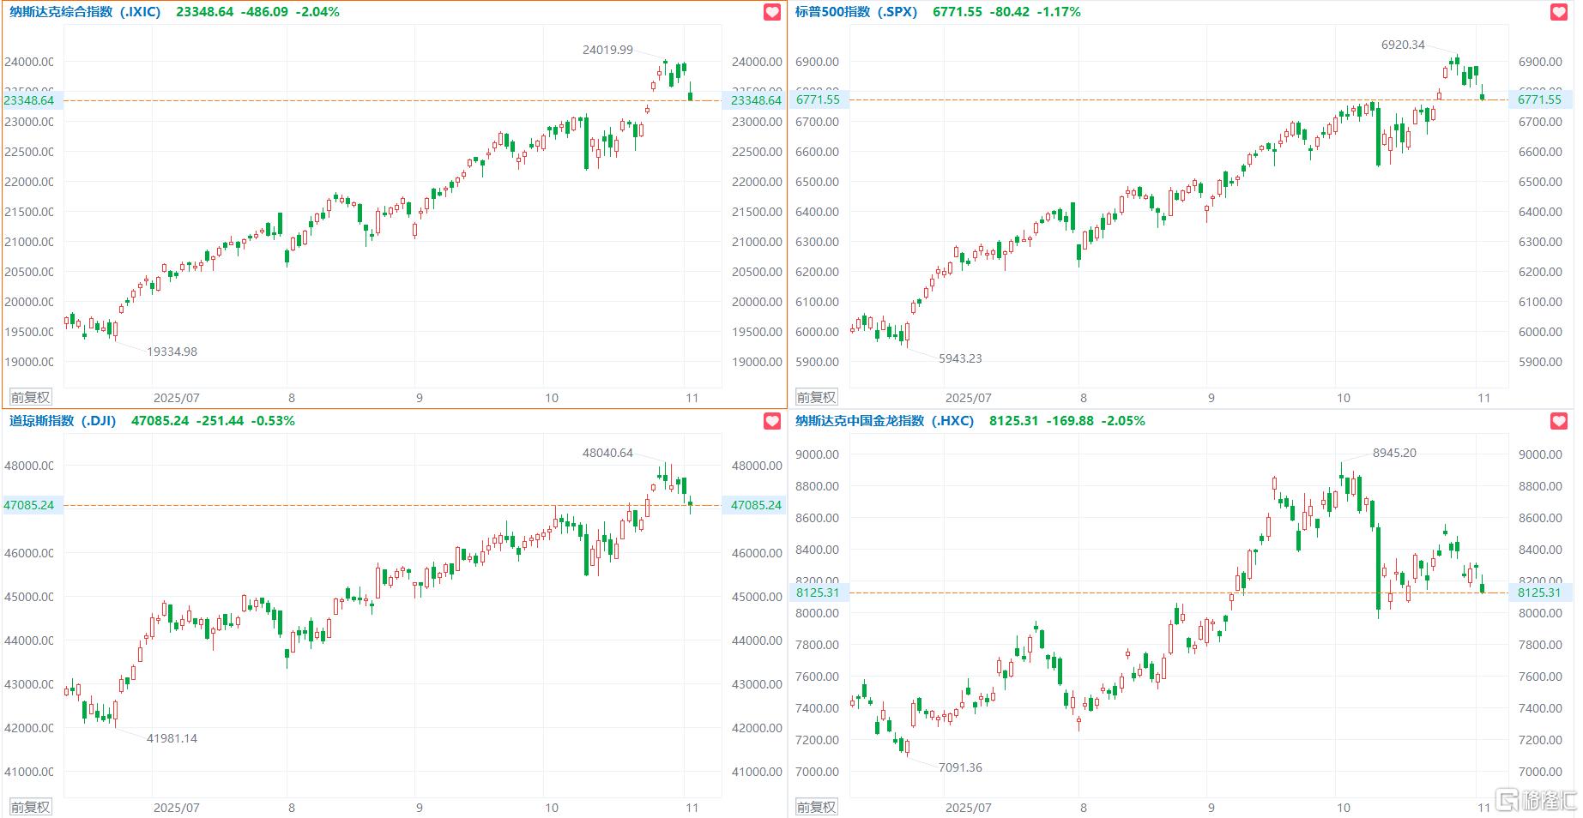Expand 前复权 option on .HXC chart
This screenshot has width=1583, height=818.
tap(816, 807)
